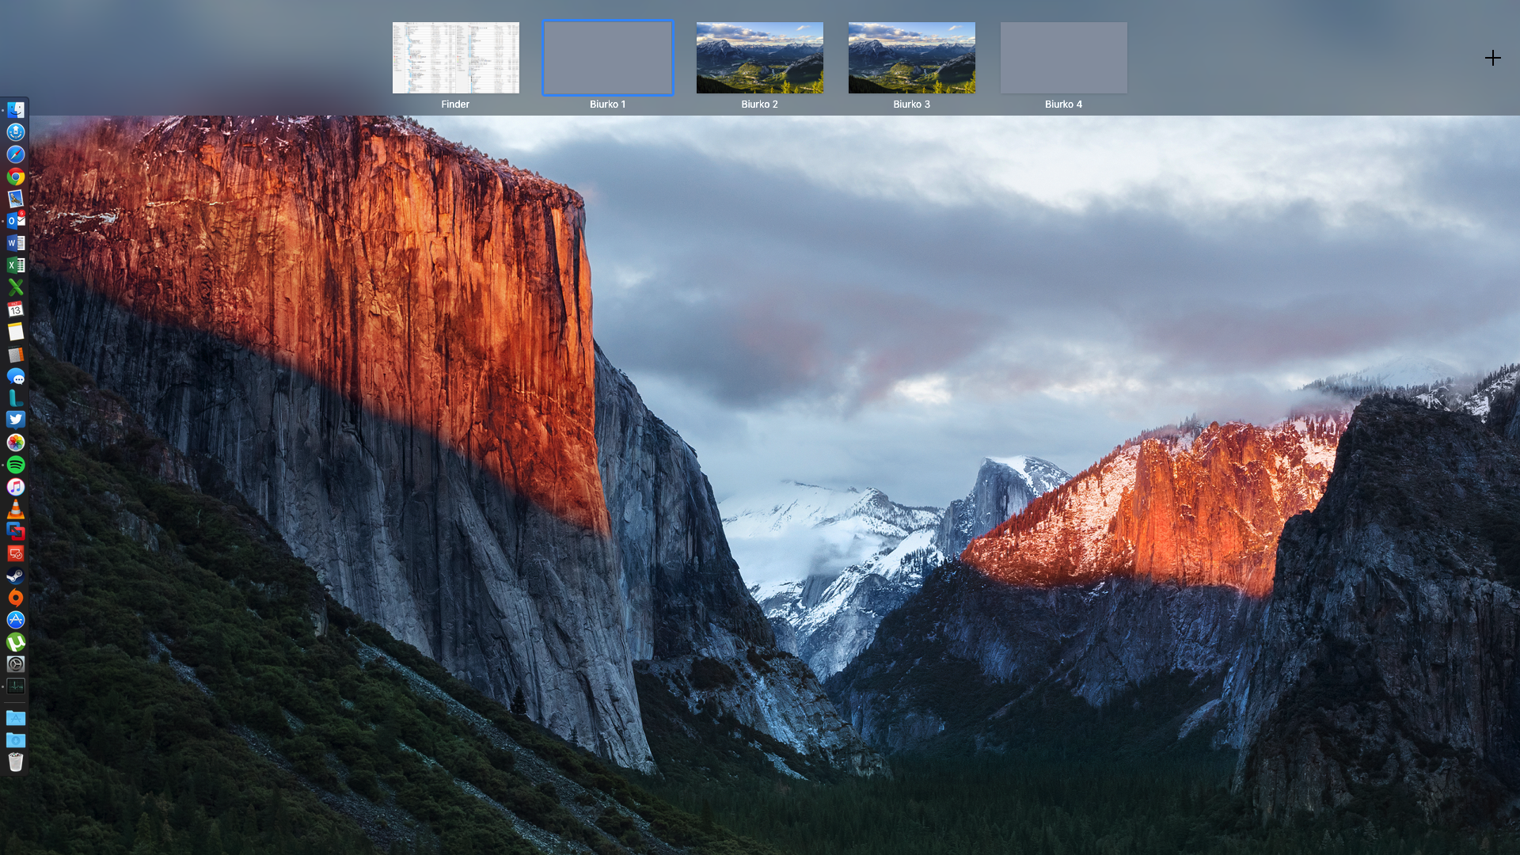
Task: Launch Steam from the dock
Action: coord(16,576)
